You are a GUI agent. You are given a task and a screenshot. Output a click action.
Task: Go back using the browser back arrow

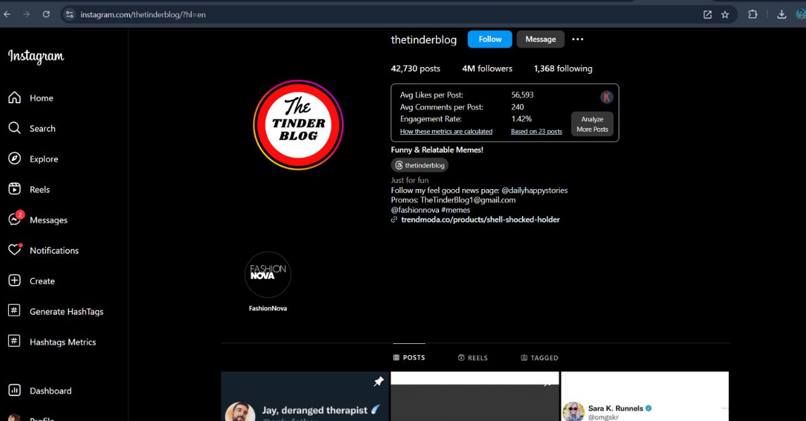click(x=7, y=14)
